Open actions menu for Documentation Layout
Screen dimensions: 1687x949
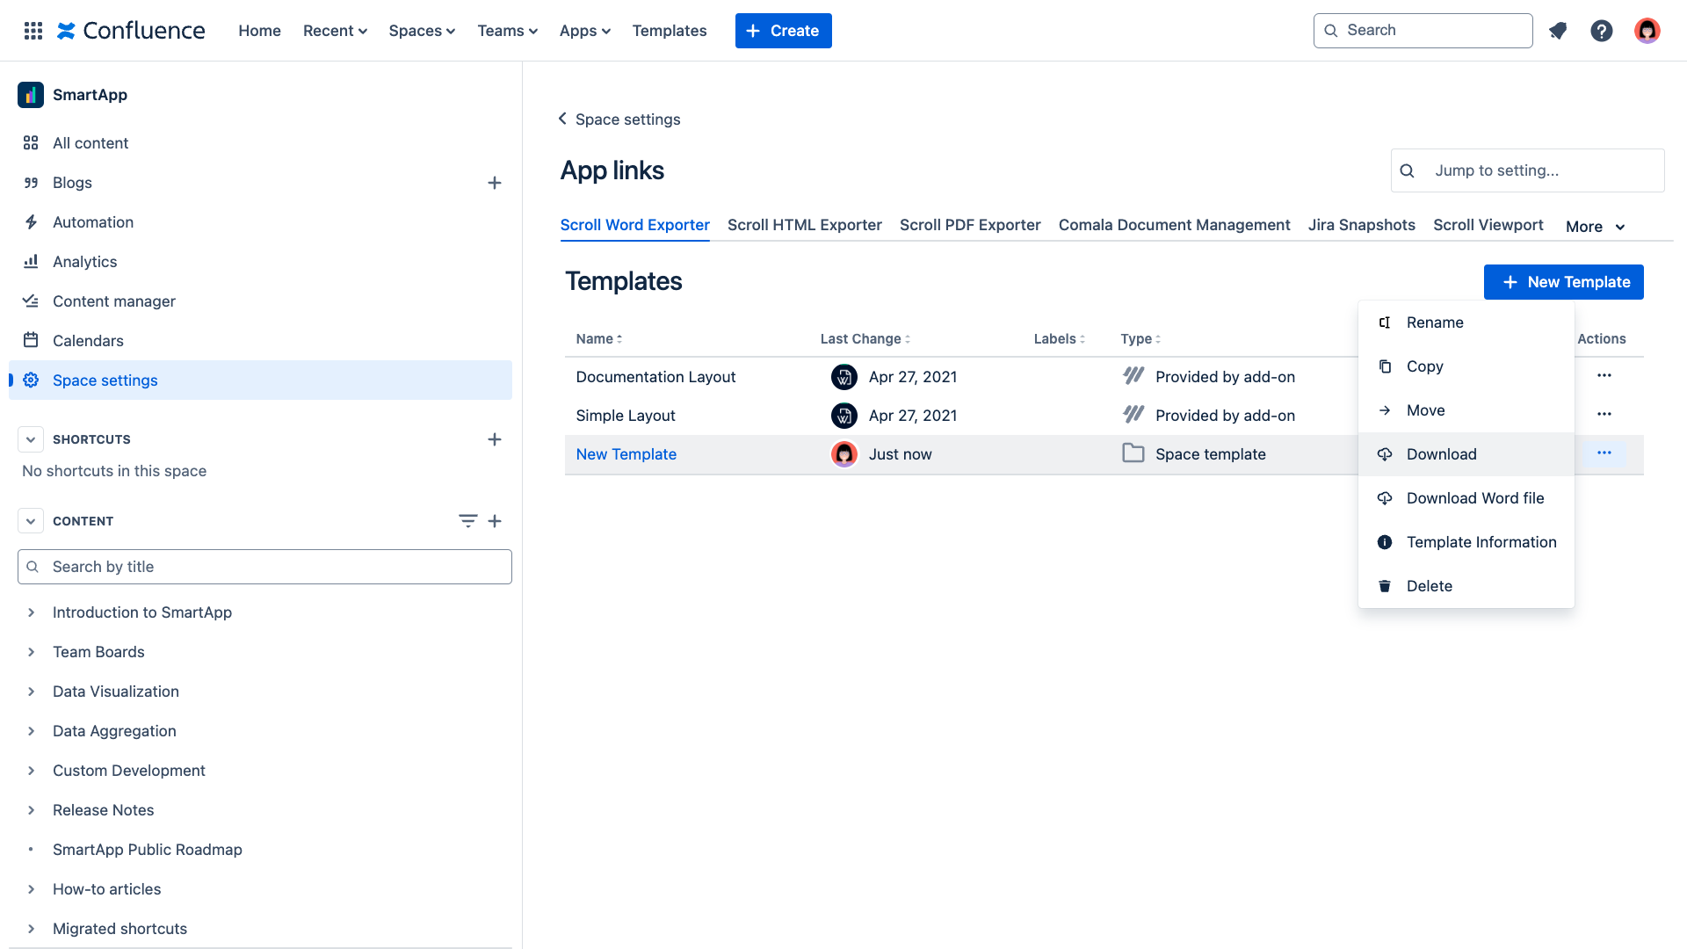tap(1604, 376)
